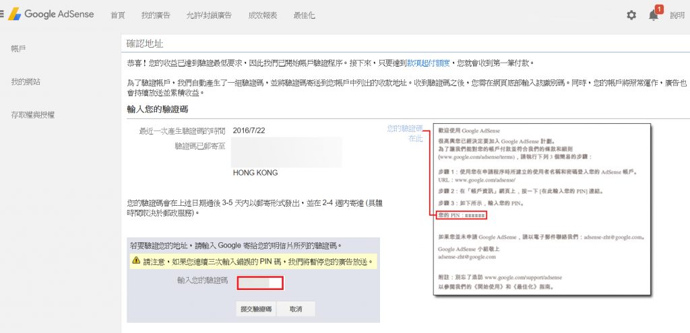Open the hamburger menu icon
The image size is (690, 333).
[x=2, y=15]
